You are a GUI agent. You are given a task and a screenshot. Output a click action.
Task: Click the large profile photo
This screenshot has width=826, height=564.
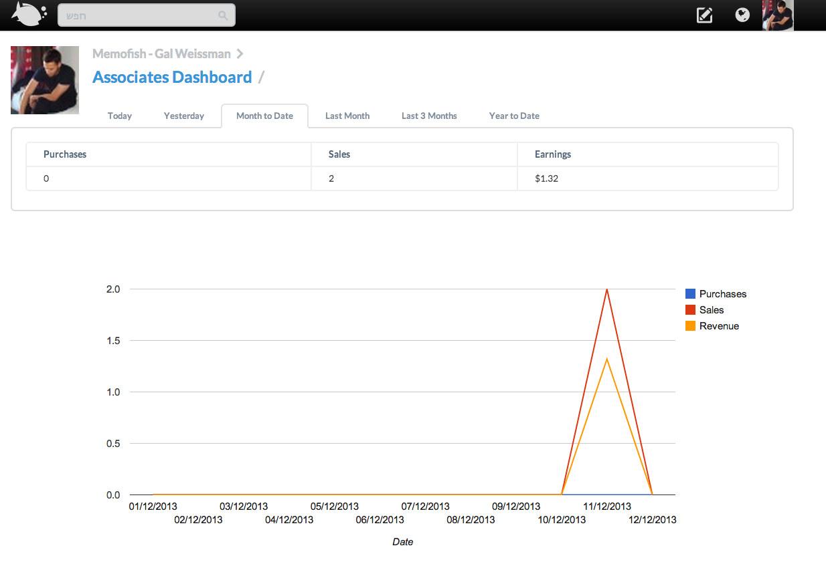coord(45,80)
